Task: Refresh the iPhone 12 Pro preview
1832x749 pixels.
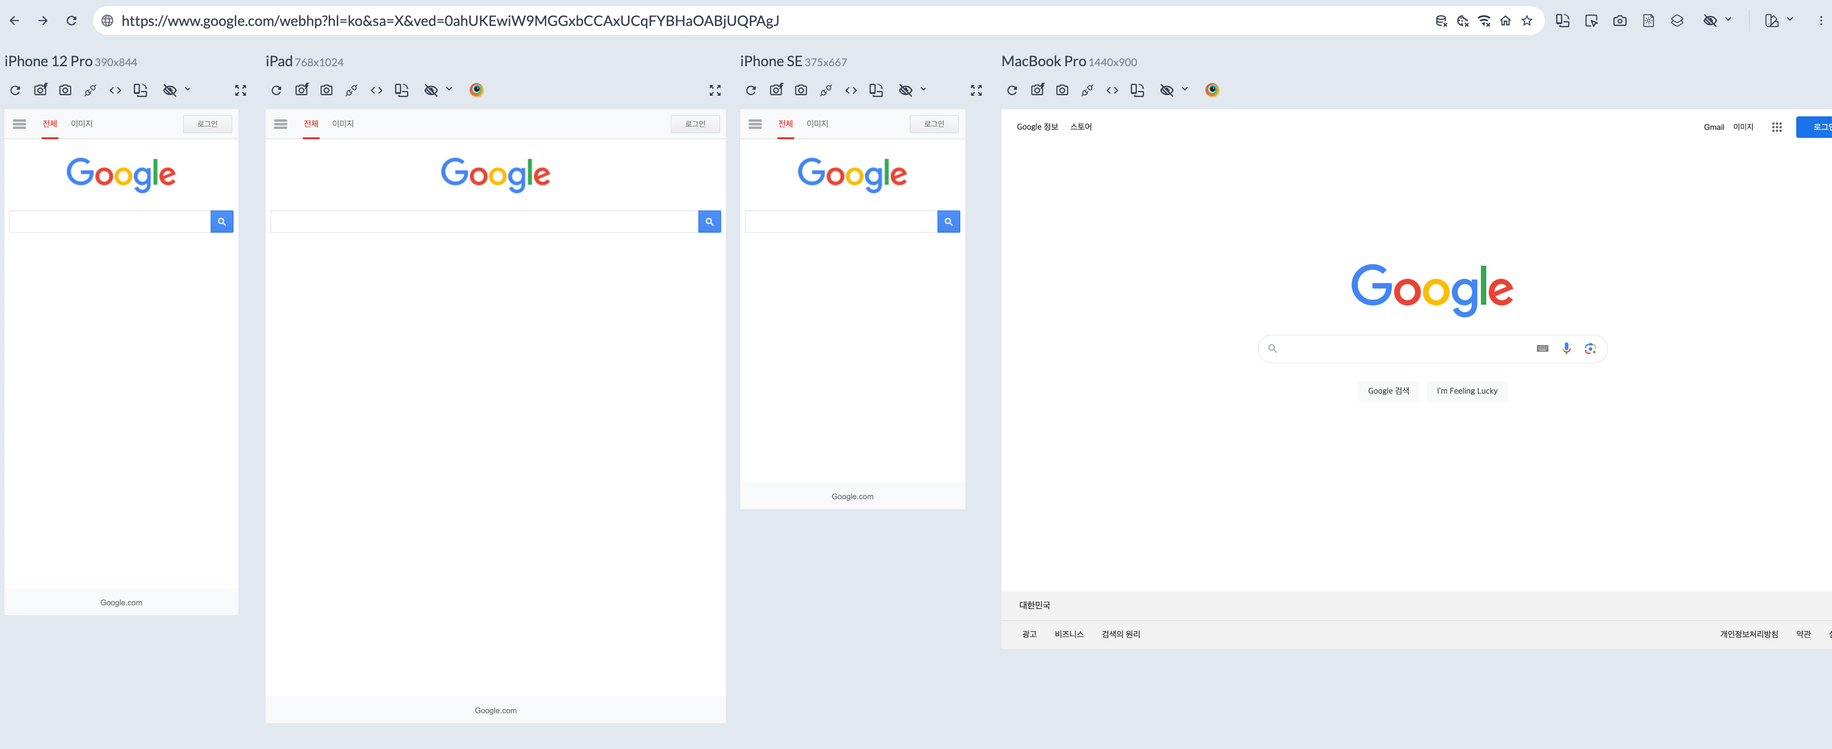Action: pos(15,89)
